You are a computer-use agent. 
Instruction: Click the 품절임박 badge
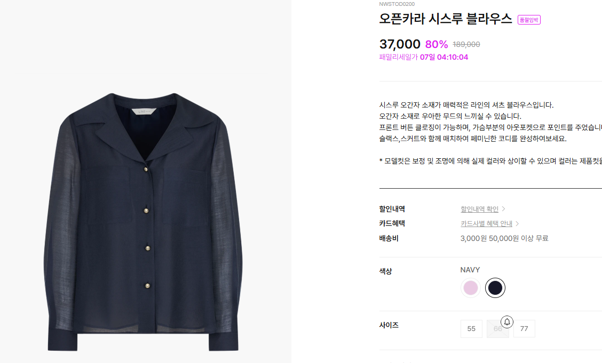point(529,20)
